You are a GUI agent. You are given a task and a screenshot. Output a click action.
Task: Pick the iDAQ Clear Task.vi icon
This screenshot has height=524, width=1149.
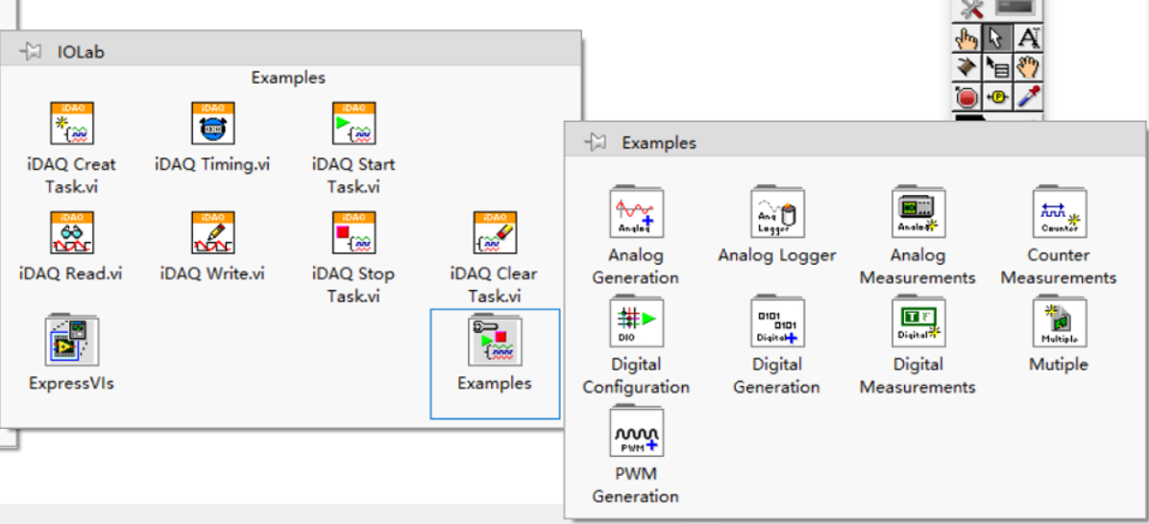pyautogui.click(x=495, y=232)
